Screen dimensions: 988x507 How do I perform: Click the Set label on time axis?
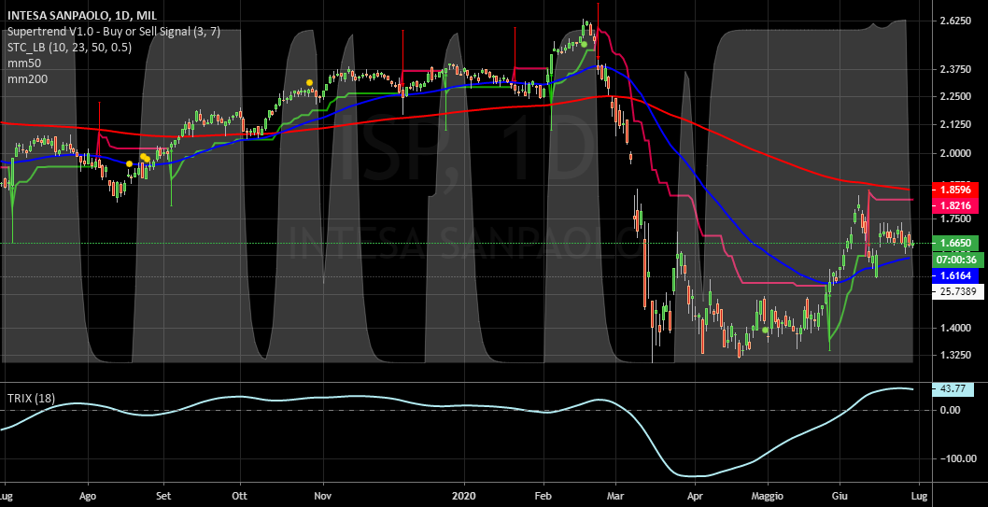(163, 497)
